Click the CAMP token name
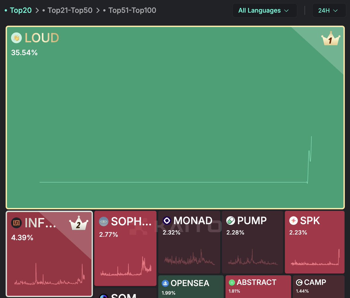The width and height of the screenshot is (350, 298). [x=315, y=282]
